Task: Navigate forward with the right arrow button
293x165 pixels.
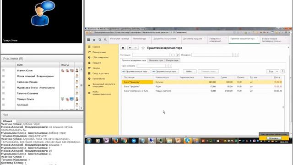Action: coord(136,48)
